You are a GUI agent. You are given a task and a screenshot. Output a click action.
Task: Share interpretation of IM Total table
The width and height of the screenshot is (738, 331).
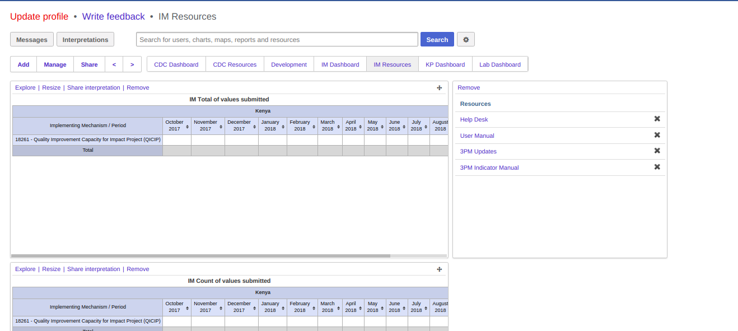[94, 87]
